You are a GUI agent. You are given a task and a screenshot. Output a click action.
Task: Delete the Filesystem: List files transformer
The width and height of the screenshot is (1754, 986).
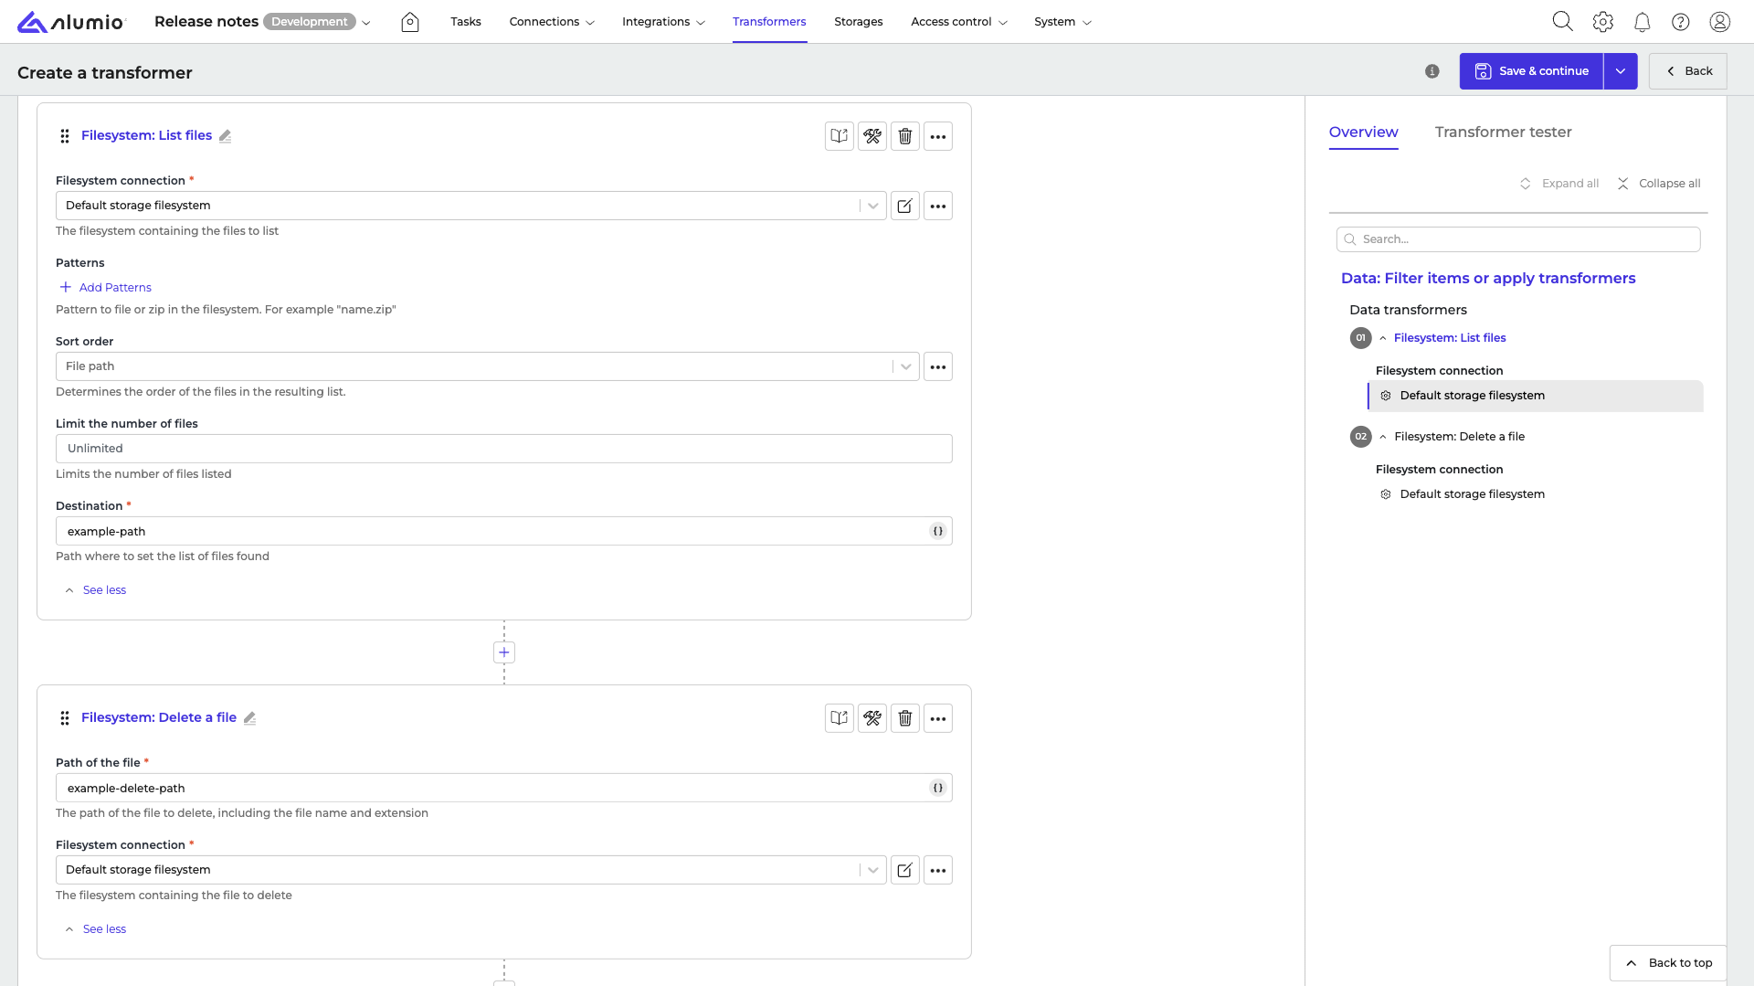tap(904, 136)
